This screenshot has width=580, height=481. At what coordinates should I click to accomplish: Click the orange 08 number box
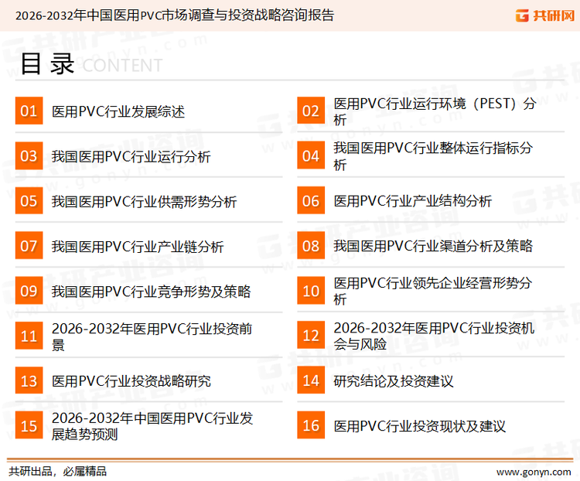[311, 246]
